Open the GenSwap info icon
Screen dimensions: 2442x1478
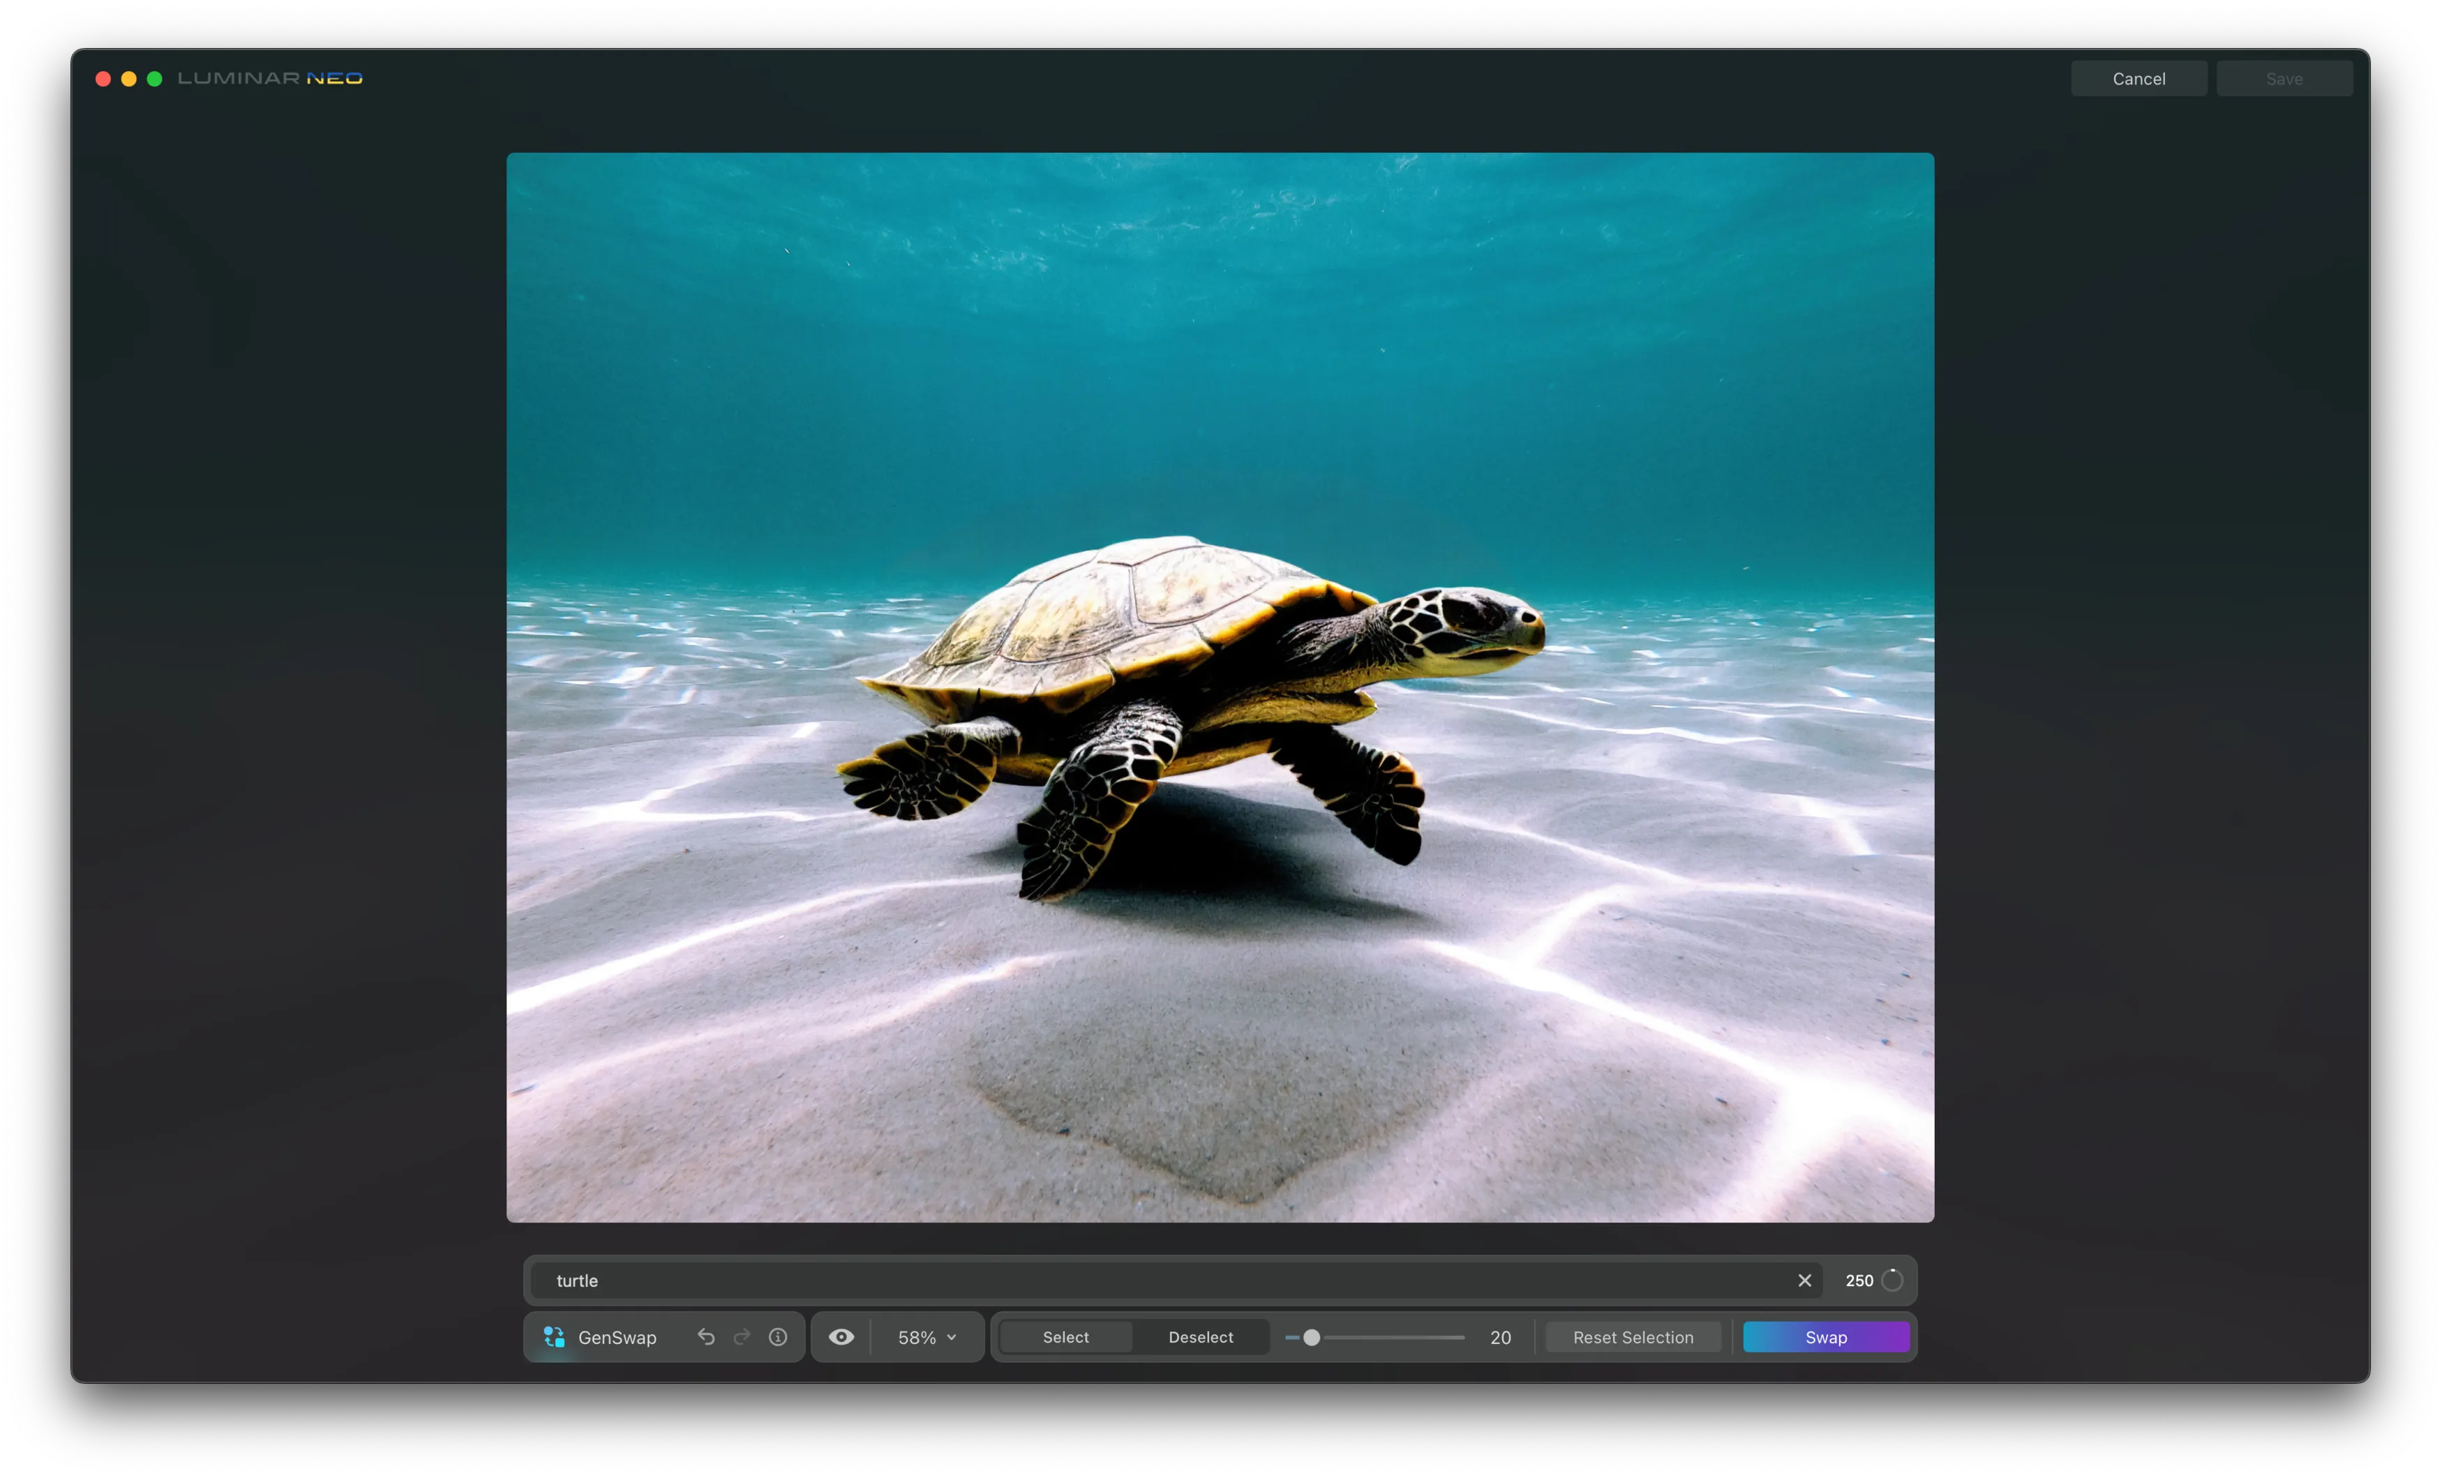(x=778, y=1337)
